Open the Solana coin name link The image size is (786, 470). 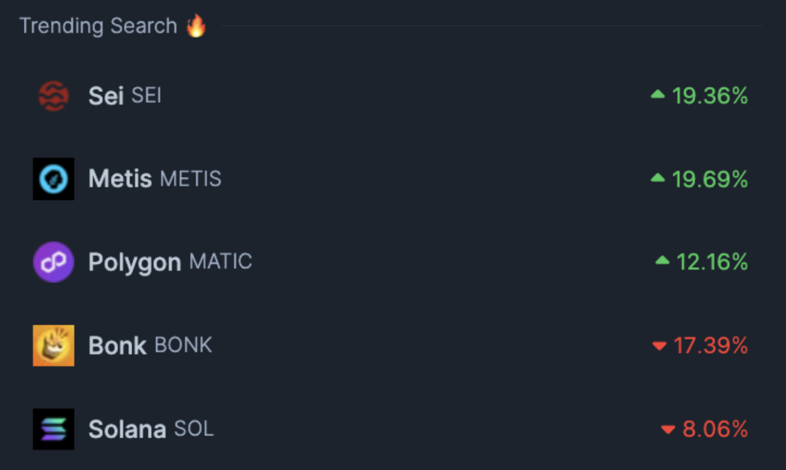coord(127,429)
